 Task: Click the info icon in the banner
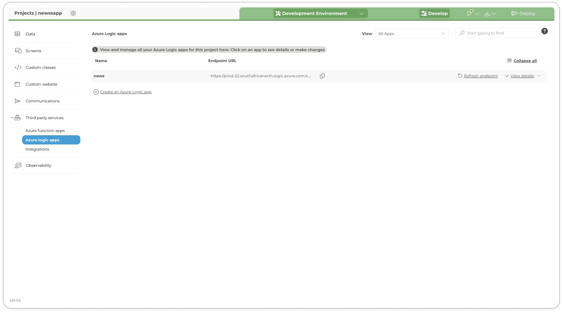(x=95, y=50)
